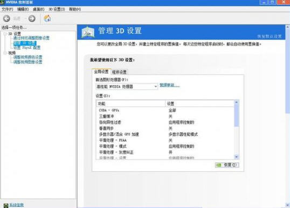Image resolution: width=290 pixels, height=208 pixels.
Task: Click the 全部 value for CUDA - GPUs
Action: coord(172,110)
